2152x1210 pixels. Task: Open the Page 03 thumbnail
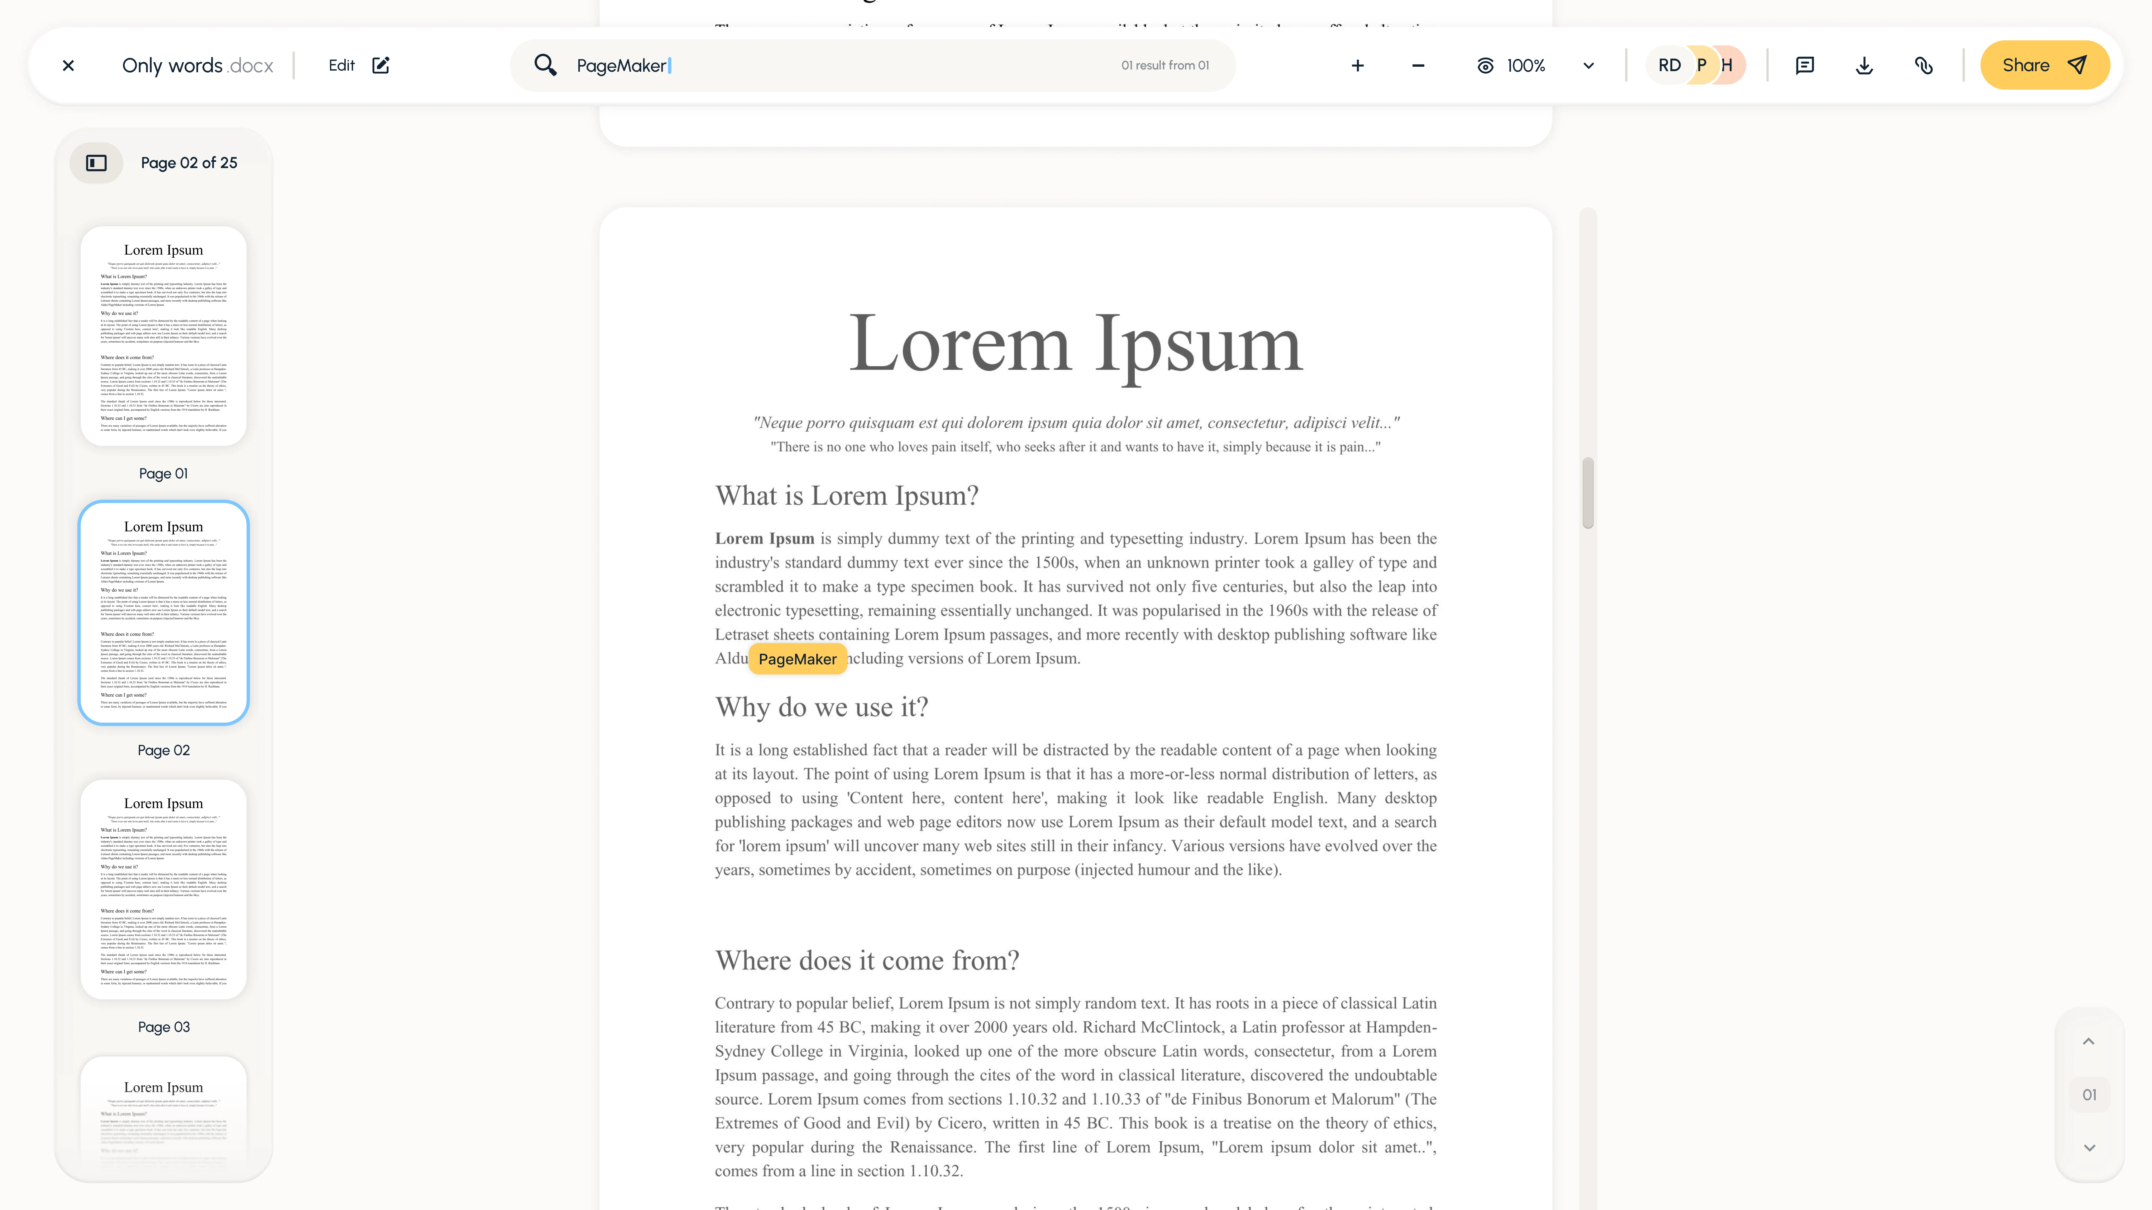pos(164,889)
